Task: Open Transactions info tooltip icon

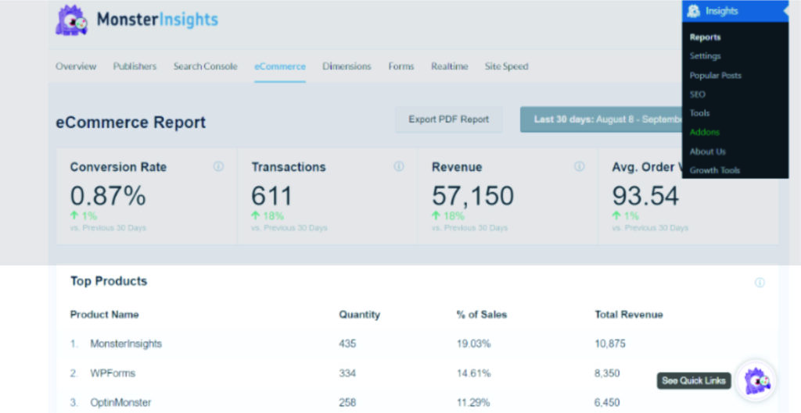Action: click(x=399, y=166)
